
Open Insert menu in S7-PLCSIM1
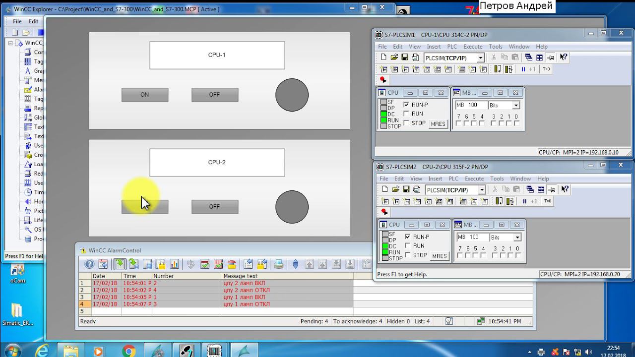point(434,47)
